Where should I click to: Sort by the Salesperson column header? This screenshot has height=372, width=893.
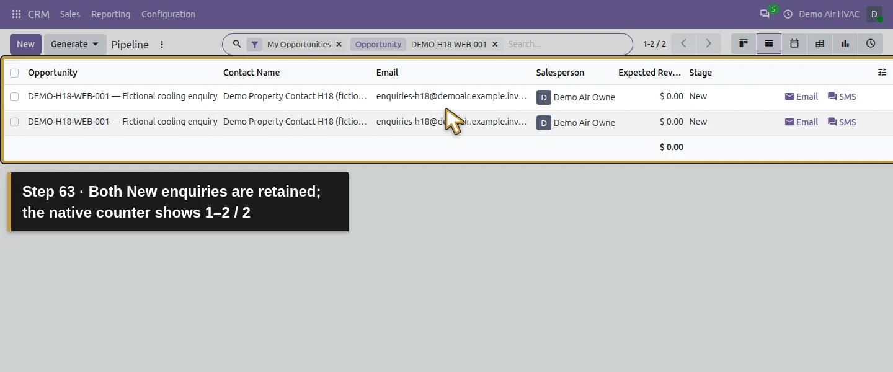click(x=560, y=73)
